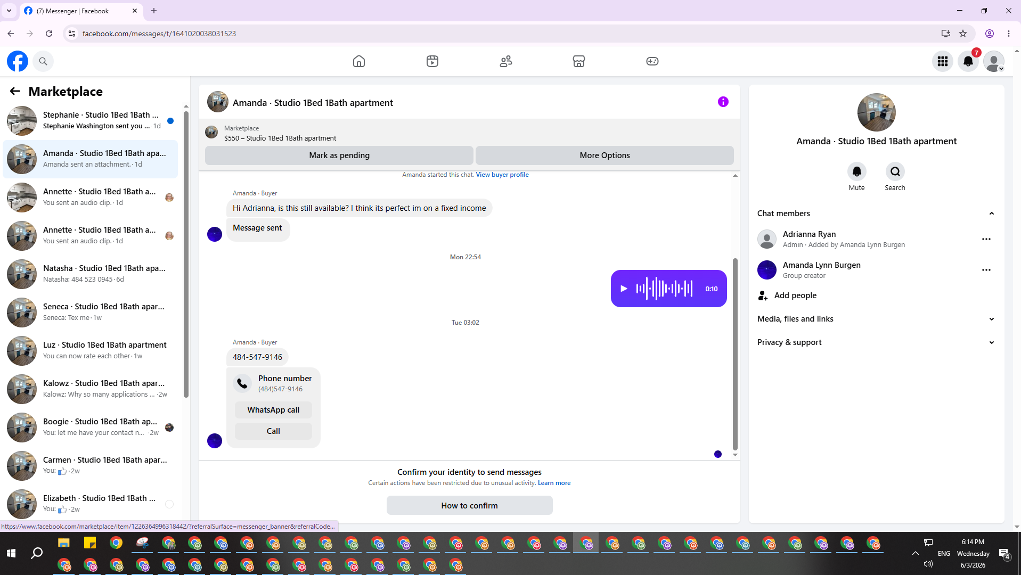Click the chat messages scrollbar
1021x575 pixels.
pyautogui.click(x=735, y=354)
